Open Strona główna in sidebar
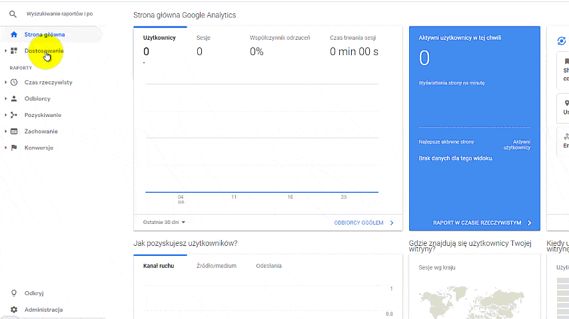Image resolution: width=569 pixels, height=319 pixels. pyautogui.click(x=45, y=35)
